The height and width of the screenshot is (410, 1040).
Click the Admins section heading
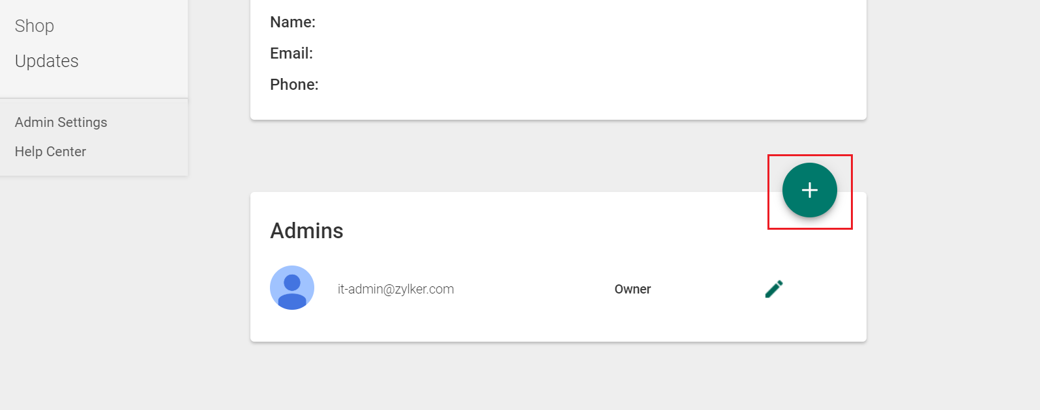306,231
